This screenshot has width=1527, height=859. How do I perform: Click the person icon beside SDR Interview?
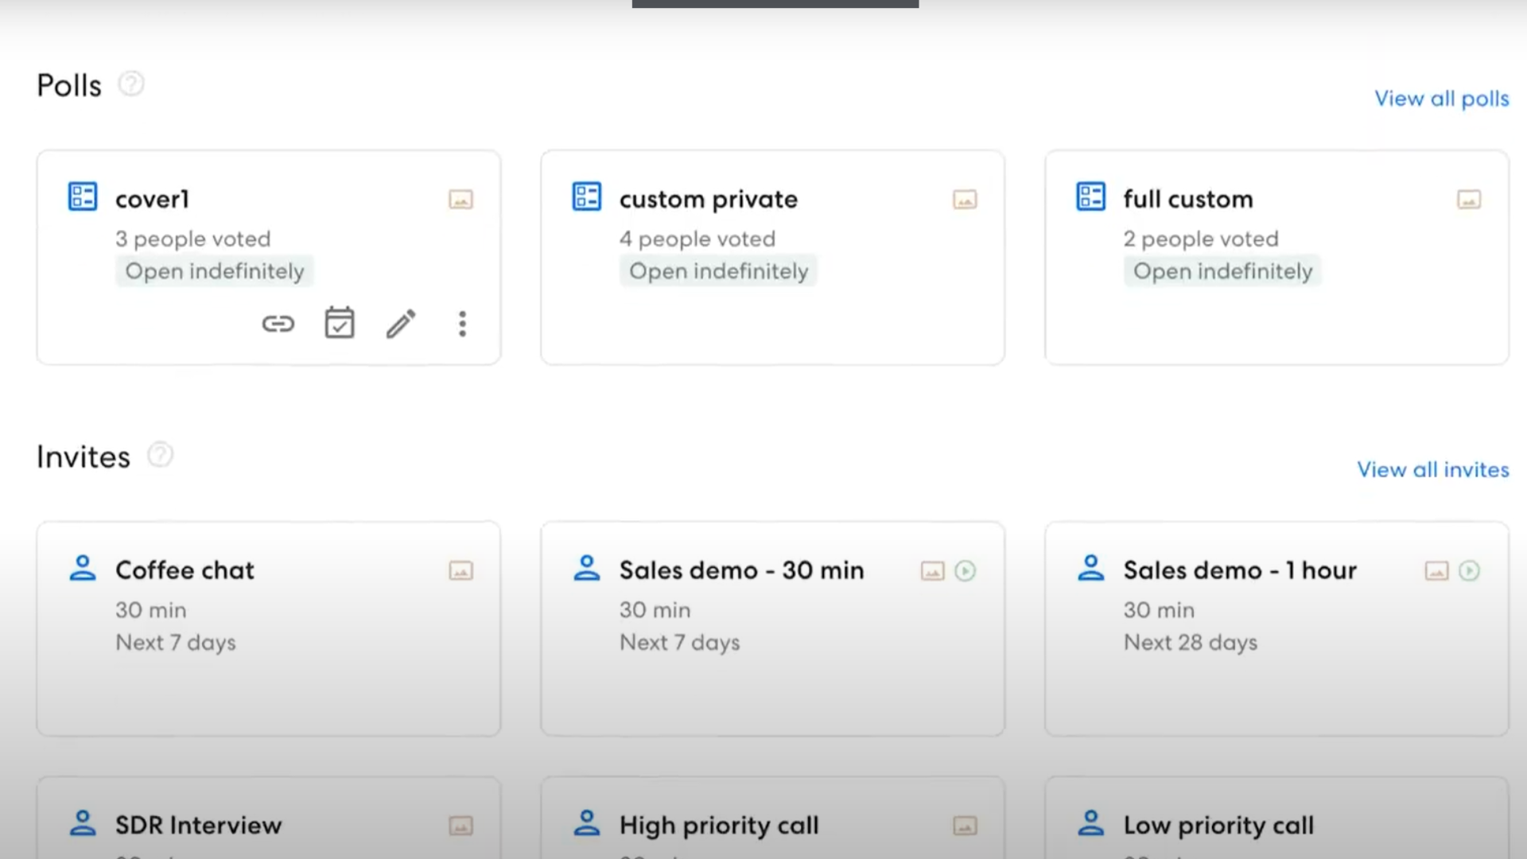coord(83,823)
